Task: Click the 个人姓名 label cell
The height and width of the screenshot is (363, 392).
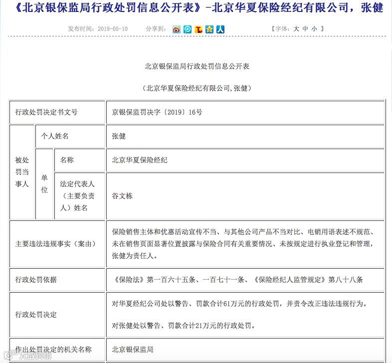Action: [70, 136]
